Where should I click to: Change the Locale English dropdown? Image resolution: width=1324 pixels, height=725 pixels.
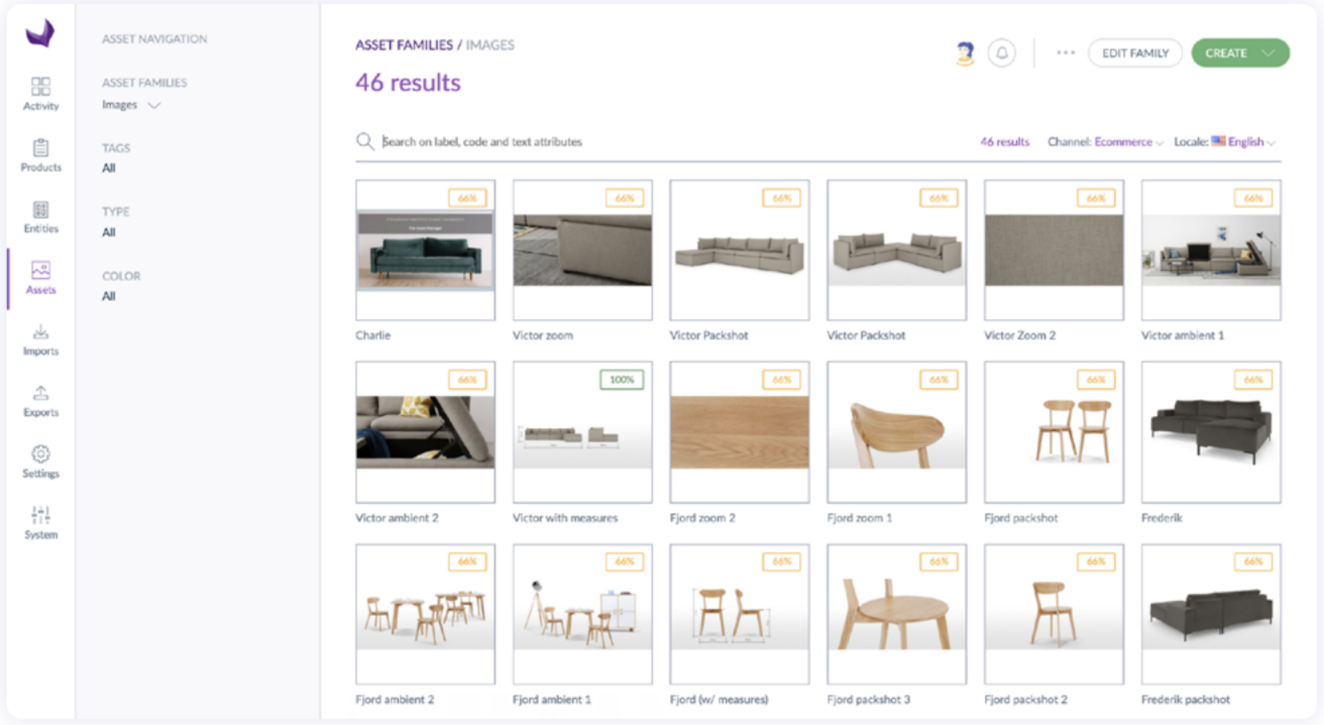pyautogui.click(x=1245, y=142)
